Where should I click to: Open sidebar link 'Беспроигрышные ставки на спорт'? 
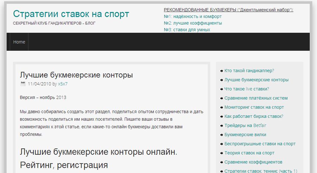pyautogui.click(x=260, y=144)
